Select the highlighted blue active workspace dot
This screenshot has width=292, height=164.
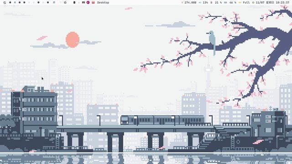click(15, 3)
